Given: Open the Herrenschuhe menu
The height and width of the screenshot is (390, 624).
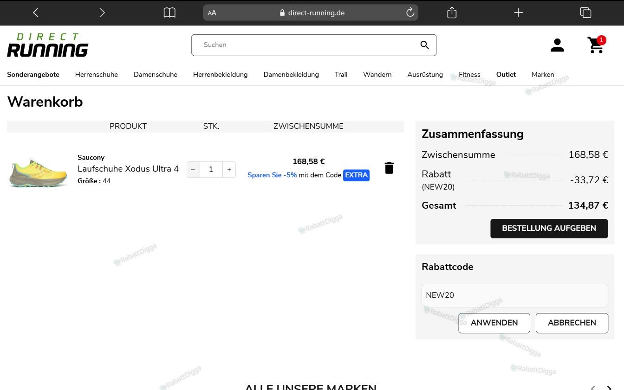Looking at the screenshot, I should [x=97, y=75].
